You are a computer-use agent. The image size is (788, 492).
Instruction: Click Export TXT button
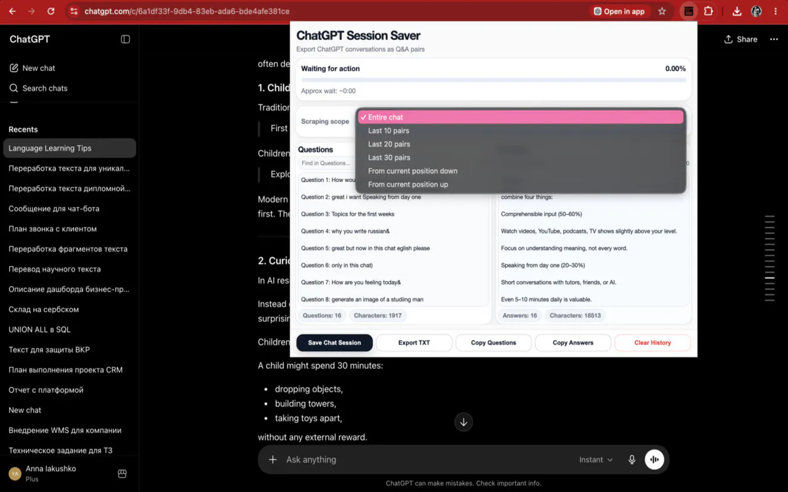click(414, 343)
